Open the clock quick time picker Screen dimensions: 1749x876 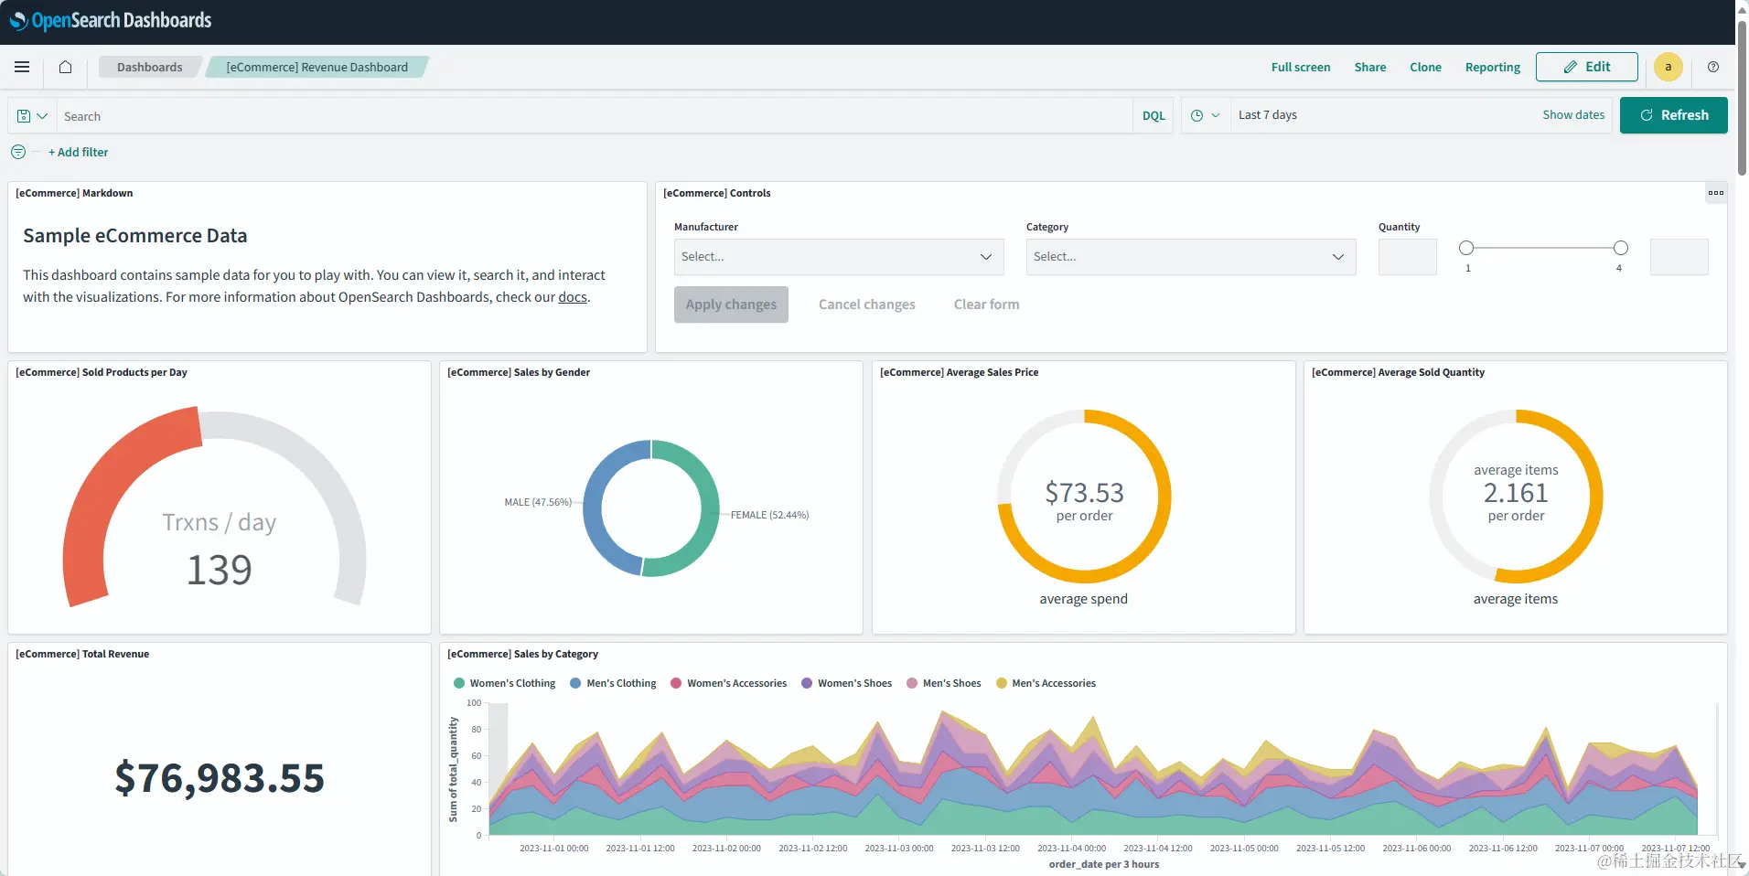pyautogui.click(x=1205, y=115)
